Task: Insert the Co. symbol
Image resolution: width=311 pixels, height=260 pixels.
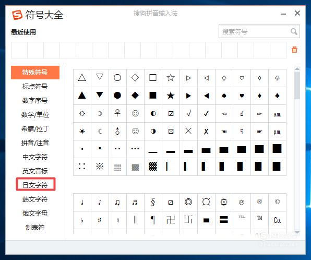Action: point(277,220)
